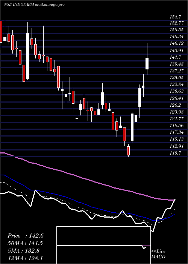Click the latest white candlestick near 141.7
Viewport: 188px width, 264px height.
pos(147,63)
